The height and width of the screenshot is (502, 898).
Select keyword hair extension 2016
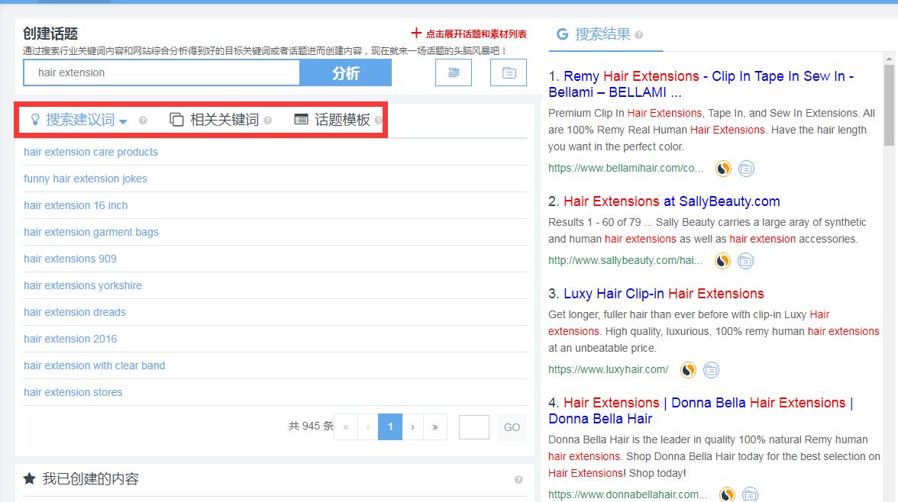[70, 339]
